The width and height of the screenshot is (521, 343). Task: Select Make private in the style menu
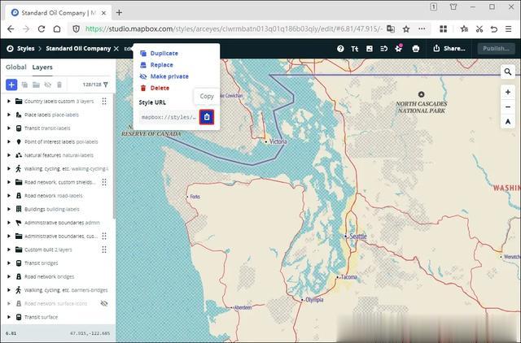pos(169,76)
